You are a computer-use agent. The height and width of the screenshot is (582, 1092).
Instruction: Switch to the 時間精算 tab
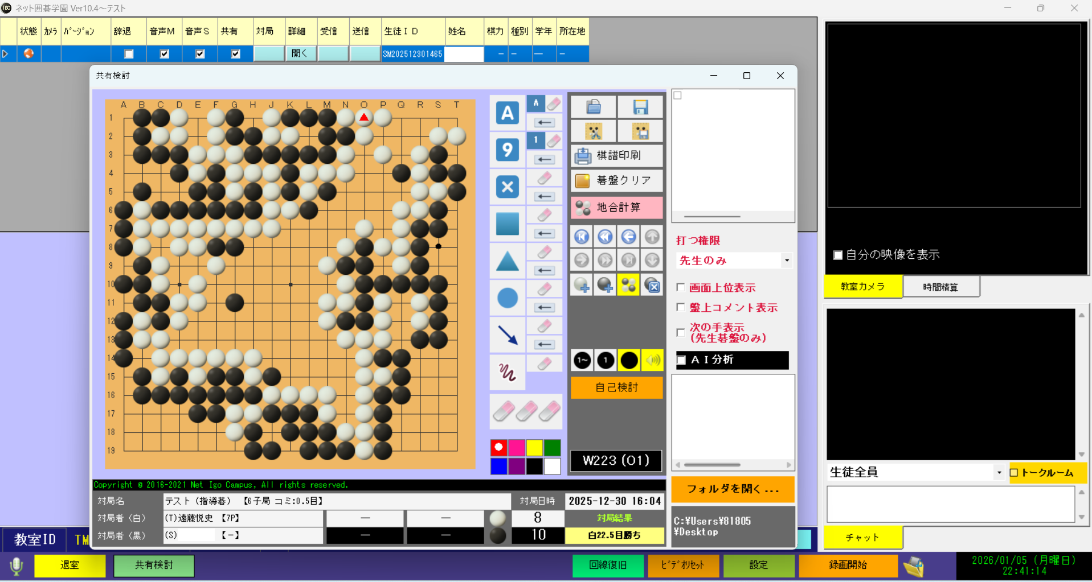(x=940, y=287)
